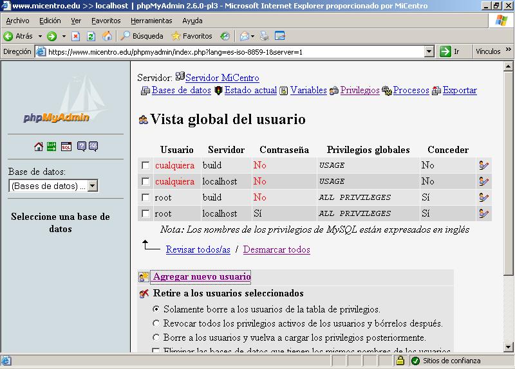515x369 pixels.
Task: Open the Forward history dropdown arrow
Action: [x=64, y=36]
